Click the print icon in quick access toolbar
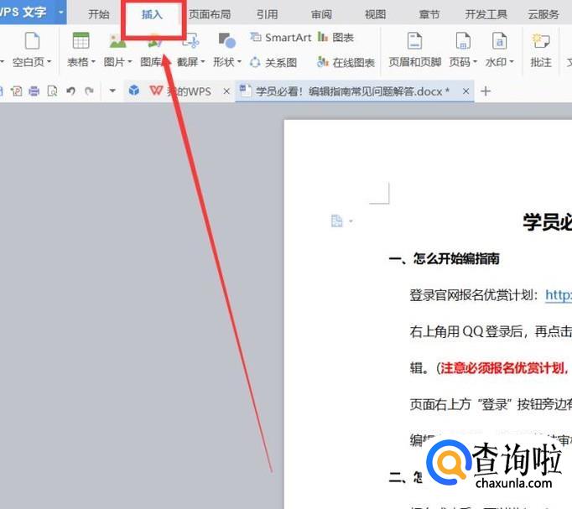 (34, 91)
